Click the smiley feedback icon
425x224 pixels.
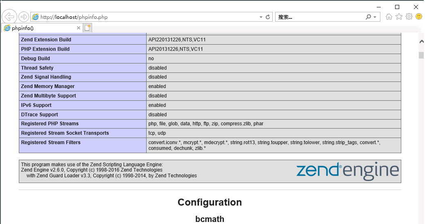(419, 17)
